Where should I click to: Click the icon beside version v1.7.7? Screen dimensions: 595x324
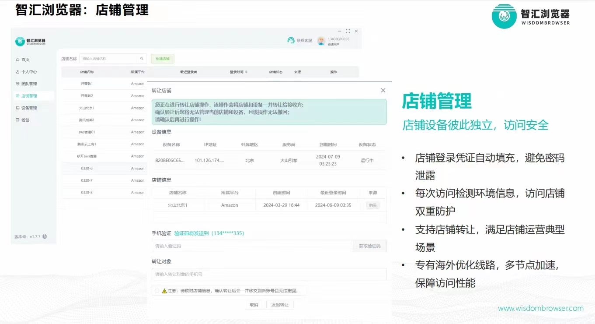(45, 236)
